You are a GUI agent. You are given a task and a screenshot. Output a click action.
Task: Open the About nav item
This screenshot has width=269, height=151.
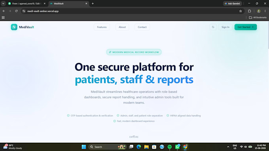point(122,27)
